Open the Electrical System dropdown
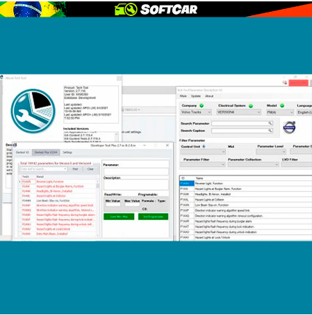The image size is (312, 315). (239, 112)
